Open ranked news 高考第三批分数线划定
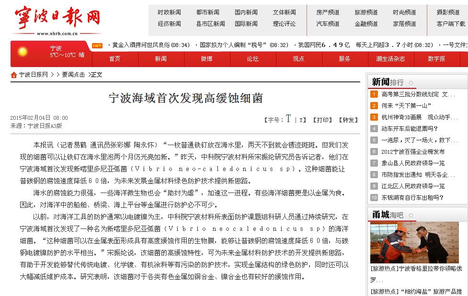This screenshot has height=296, width=468. pos(418,94)
